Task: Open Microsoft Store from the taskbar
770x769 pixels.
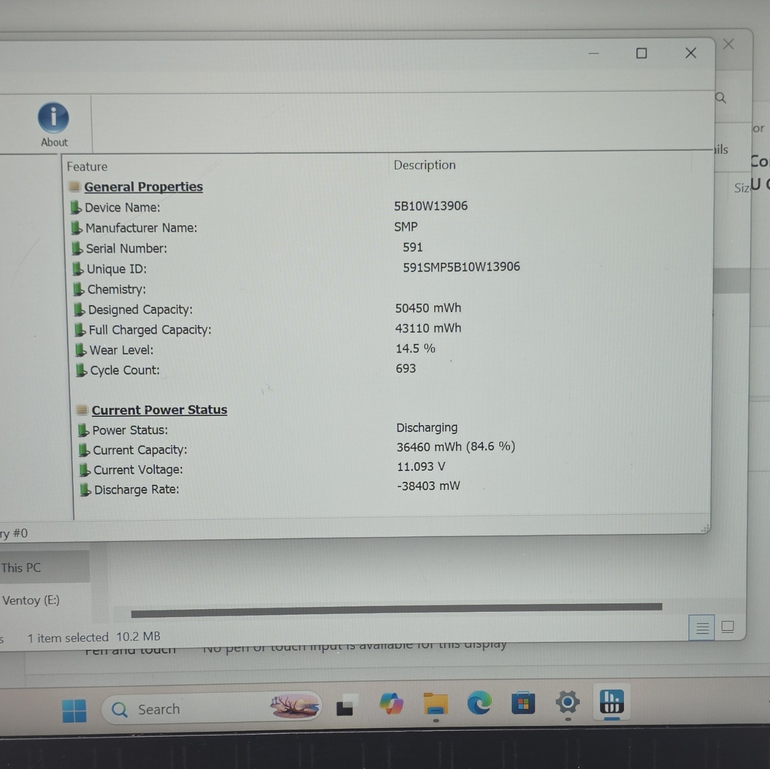Action: point(523,703)
